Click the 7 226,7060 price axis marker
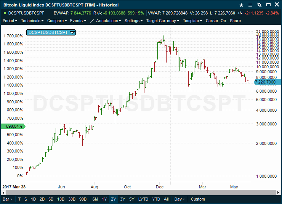The width and height of the screenshot is (282, 204). point(267,82)
